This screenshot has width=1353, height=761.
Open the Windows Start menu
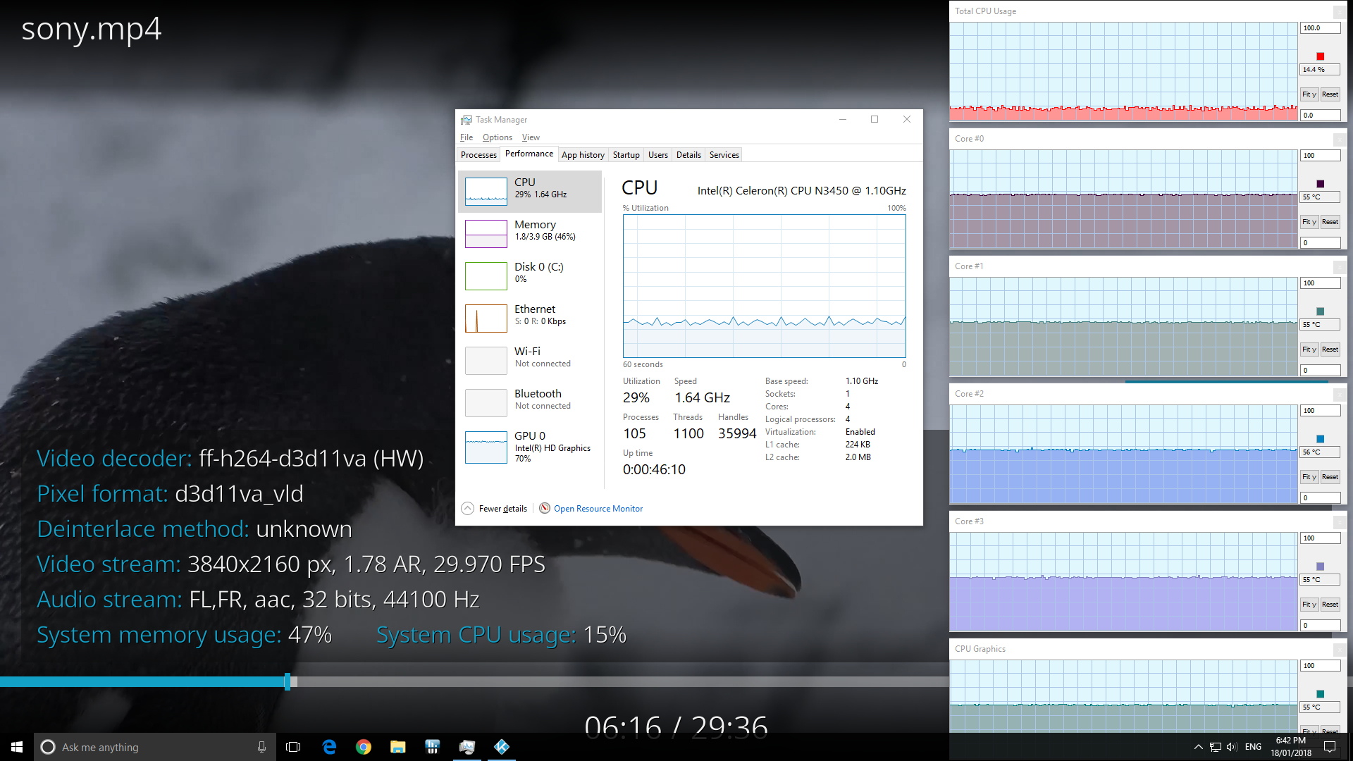[x=17, y=747]
